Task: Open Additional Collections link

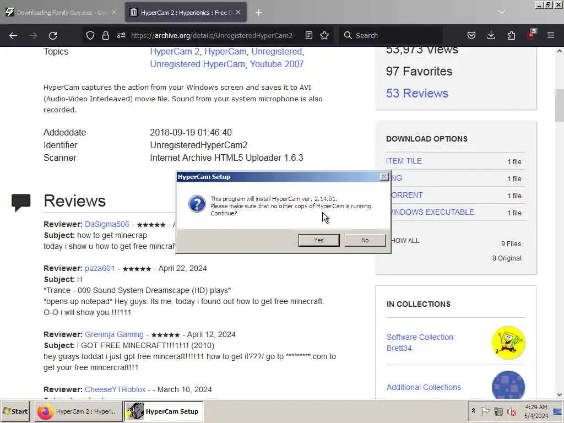Action: click(x=424, y=387)
